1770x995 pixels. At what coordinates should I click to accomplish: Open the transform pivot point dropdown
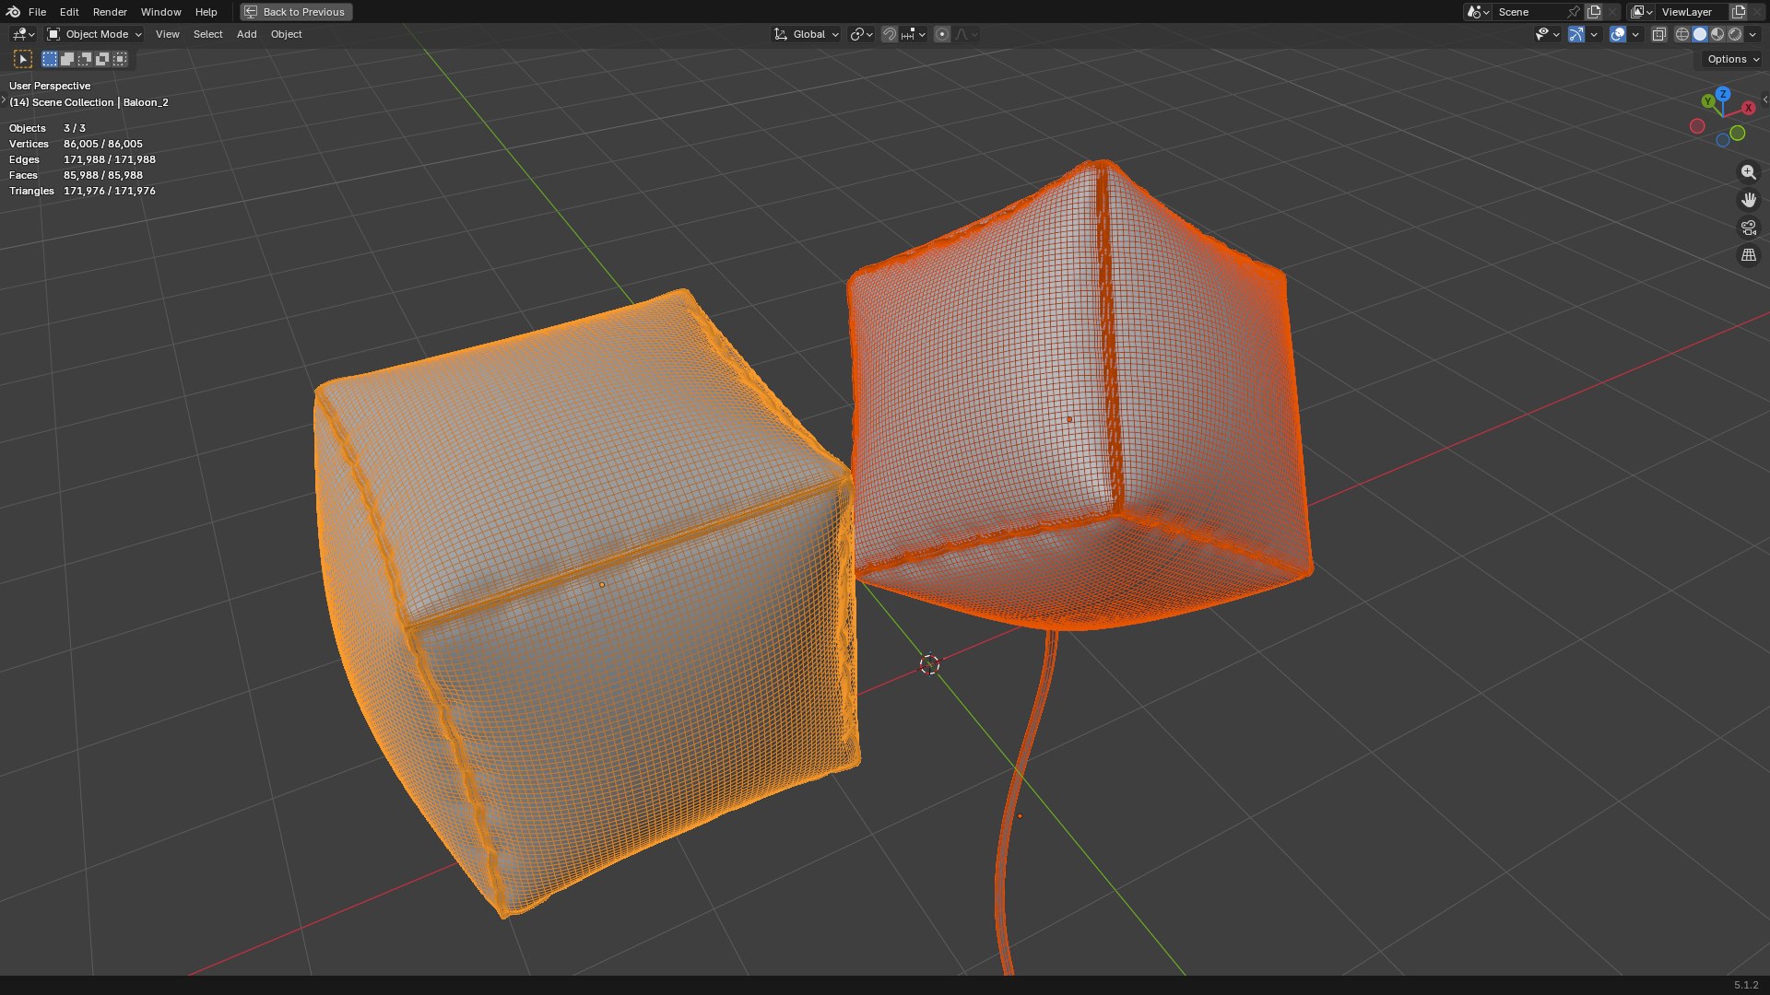coord(861,34)
